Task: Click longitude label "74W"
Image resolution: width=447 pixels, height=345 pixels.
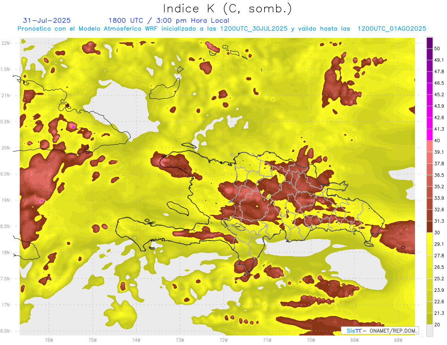Action: pos(136,340)
